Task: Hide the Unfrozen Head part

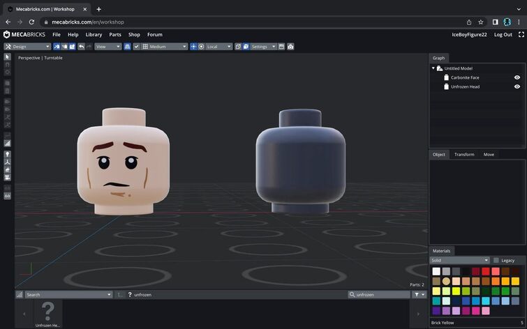Action: click(x=517, y=86)
